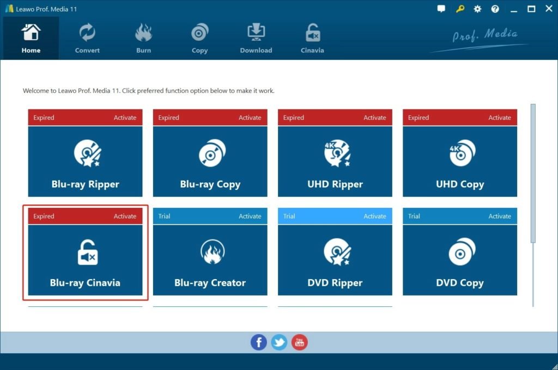Click the UHD Ripper 4K icon
This screenshot has width=558, height=370.
pos(337,153)
